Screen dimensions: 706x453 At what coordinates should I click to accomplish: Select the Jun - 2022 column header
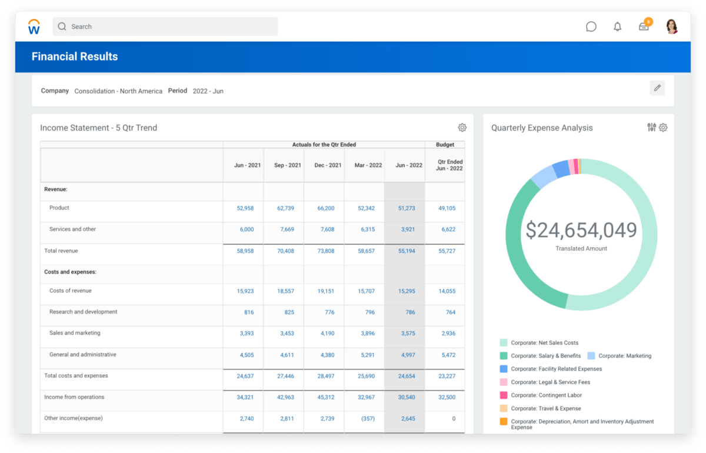(x=408, y=165)
